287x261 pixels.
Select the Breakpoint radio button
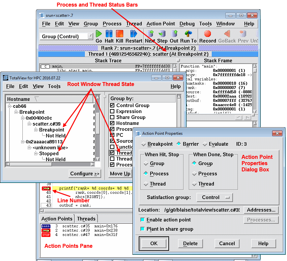[x=144, y=144]
